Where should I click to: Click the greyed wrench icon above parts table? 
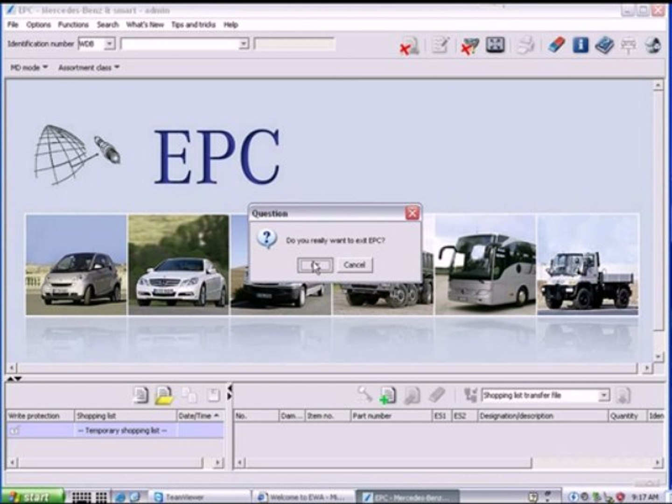[x=364, y=394]
